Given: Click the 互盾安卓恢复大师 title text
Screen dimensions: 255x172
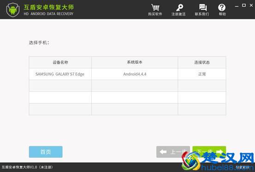Looking at the screenshot, I should point(49,7).
